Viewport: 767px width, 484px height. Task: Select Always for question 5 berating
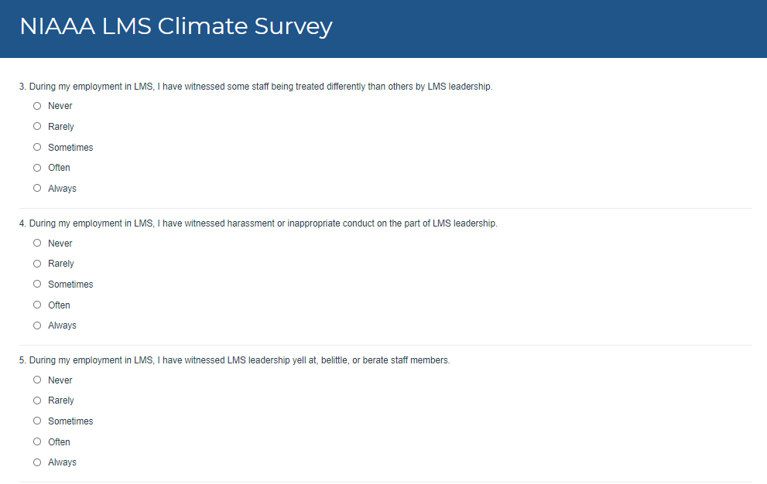37,462
